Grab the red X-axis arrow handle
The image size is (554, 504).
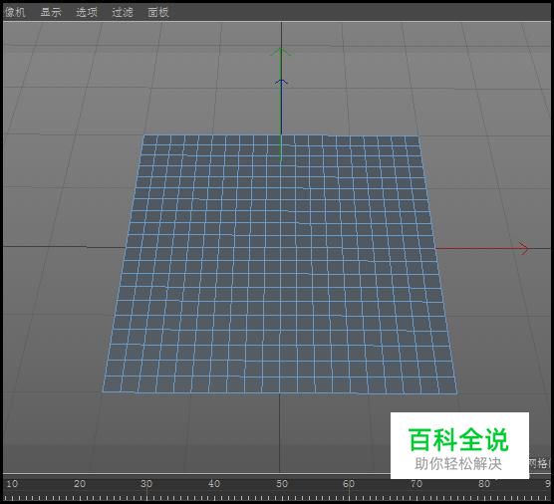[x=524, y=248]
